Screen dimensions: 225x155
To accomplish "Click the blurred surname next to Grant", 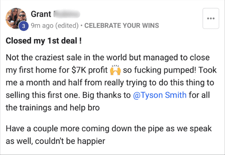I will pyautogui.click(x=67, y=14).
